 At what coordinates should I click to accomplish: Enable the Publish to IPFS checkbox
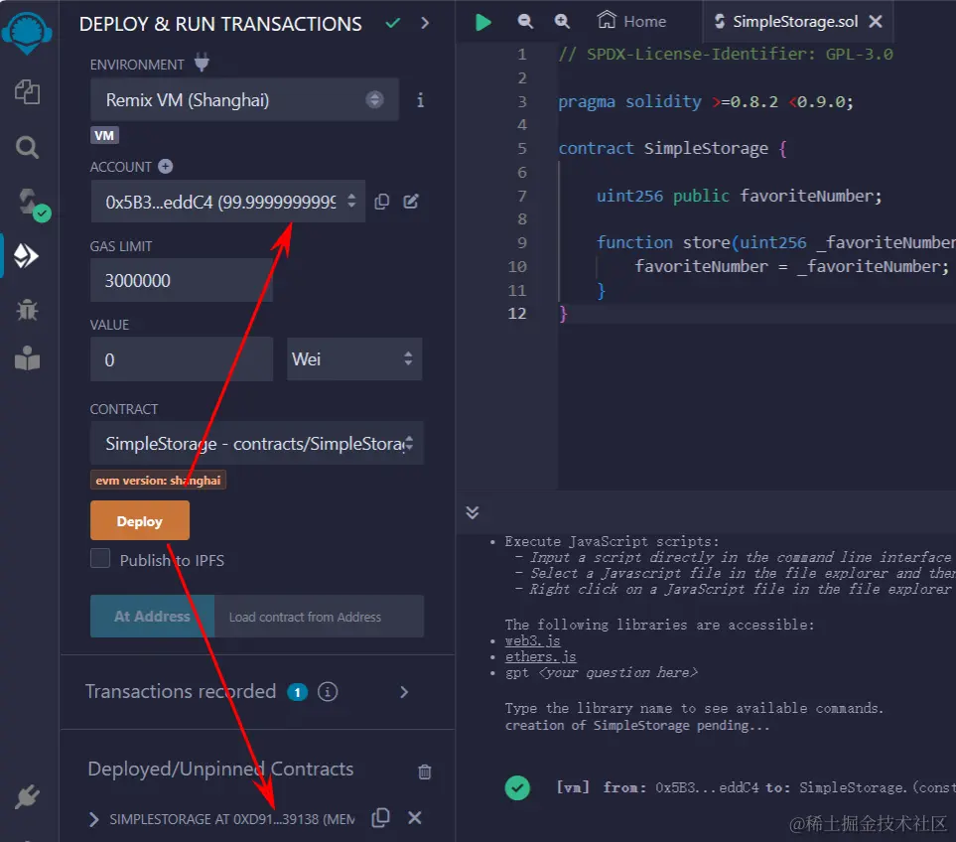[100, 558]
